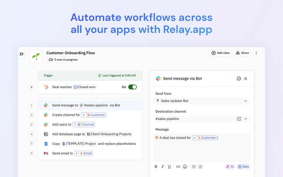The width and height of the screenshot is (283, 177).
Task: Click the #sales-pipeline chip in step 1
Action: [x=94, y=105]
